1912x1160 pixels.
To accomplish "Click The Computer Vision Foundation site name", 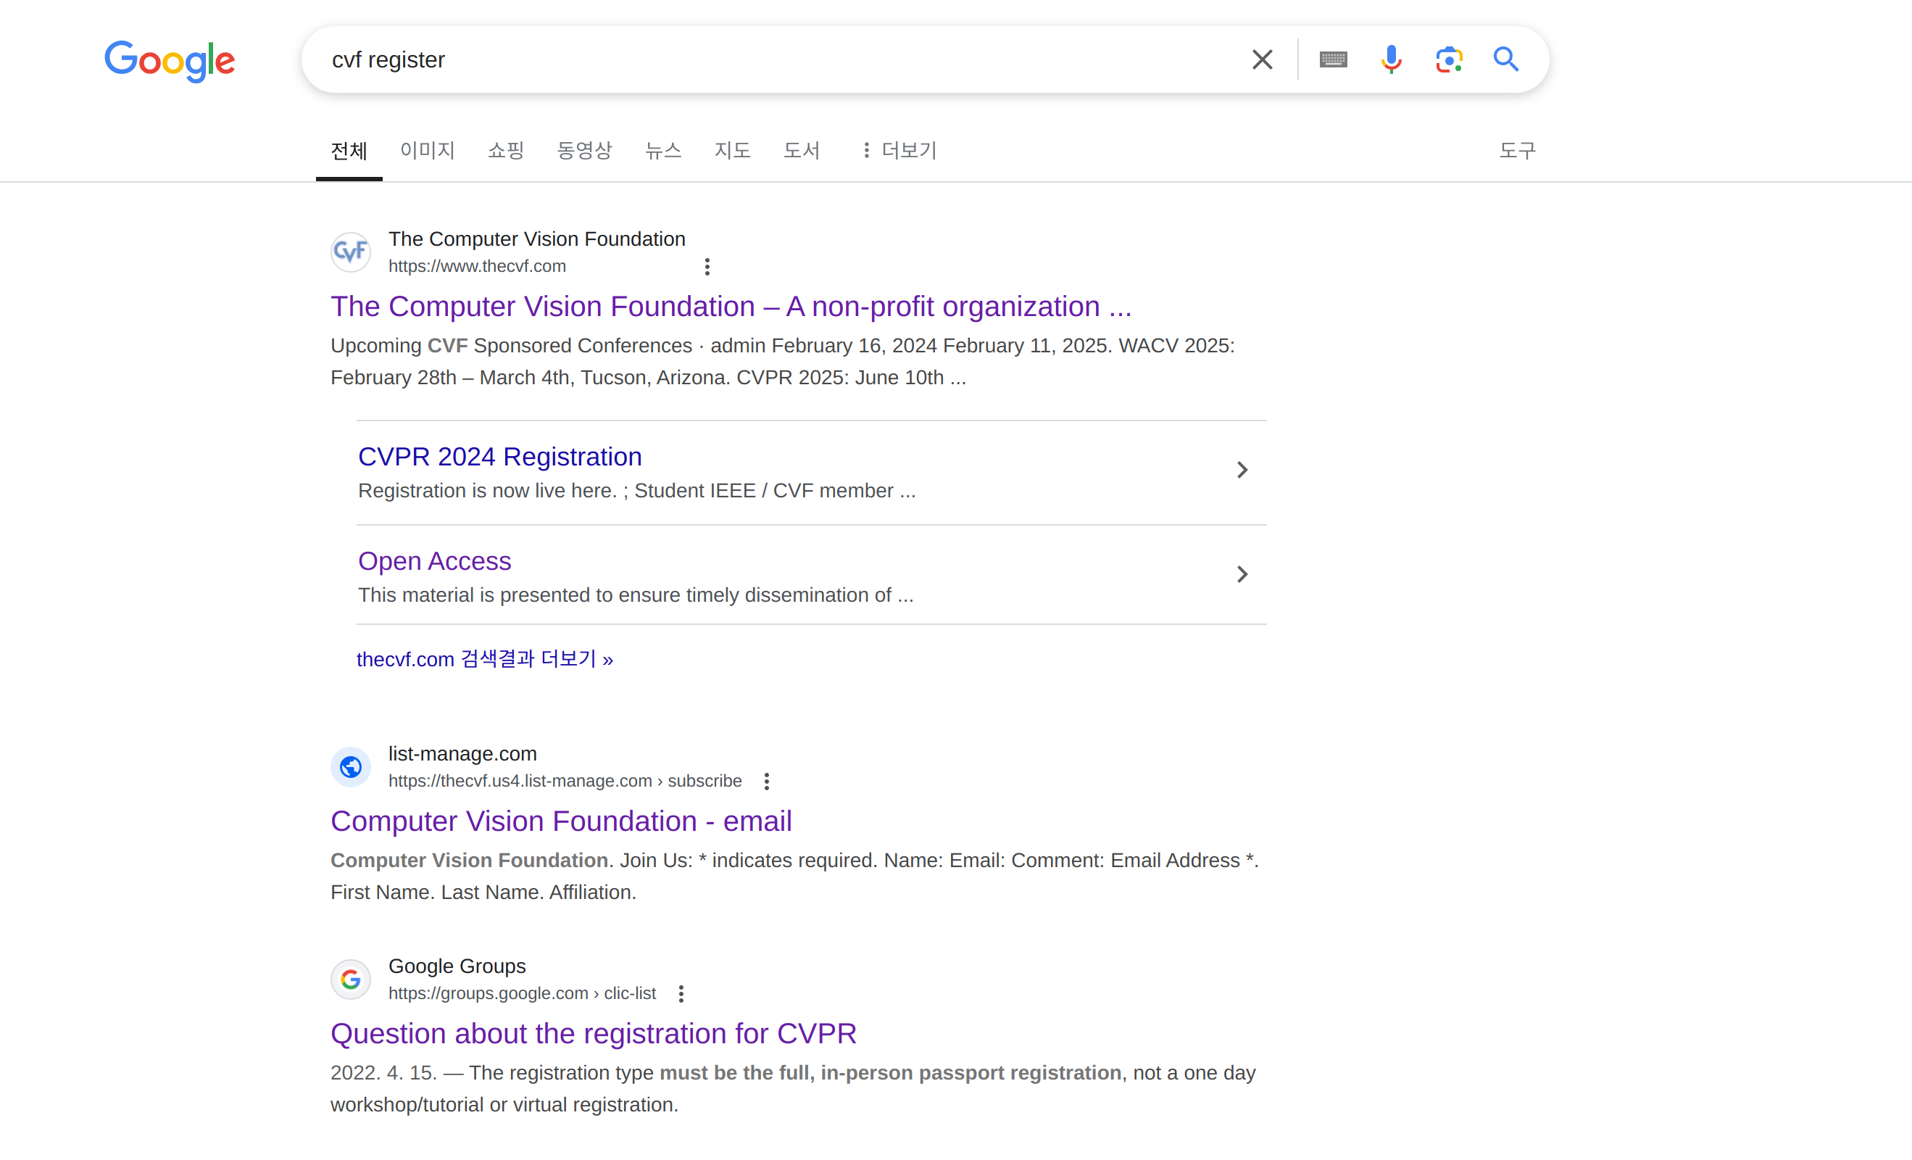I will [x=537, y=239].
